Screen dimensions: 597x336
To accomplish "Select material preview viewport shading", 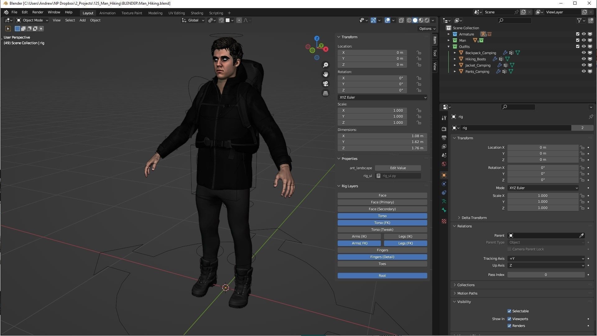I will click(x=421, y=20).
